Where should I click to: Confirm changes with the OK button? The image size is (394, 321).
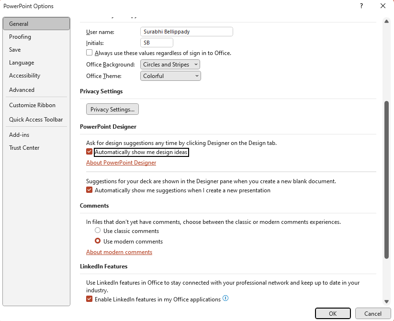333,313
